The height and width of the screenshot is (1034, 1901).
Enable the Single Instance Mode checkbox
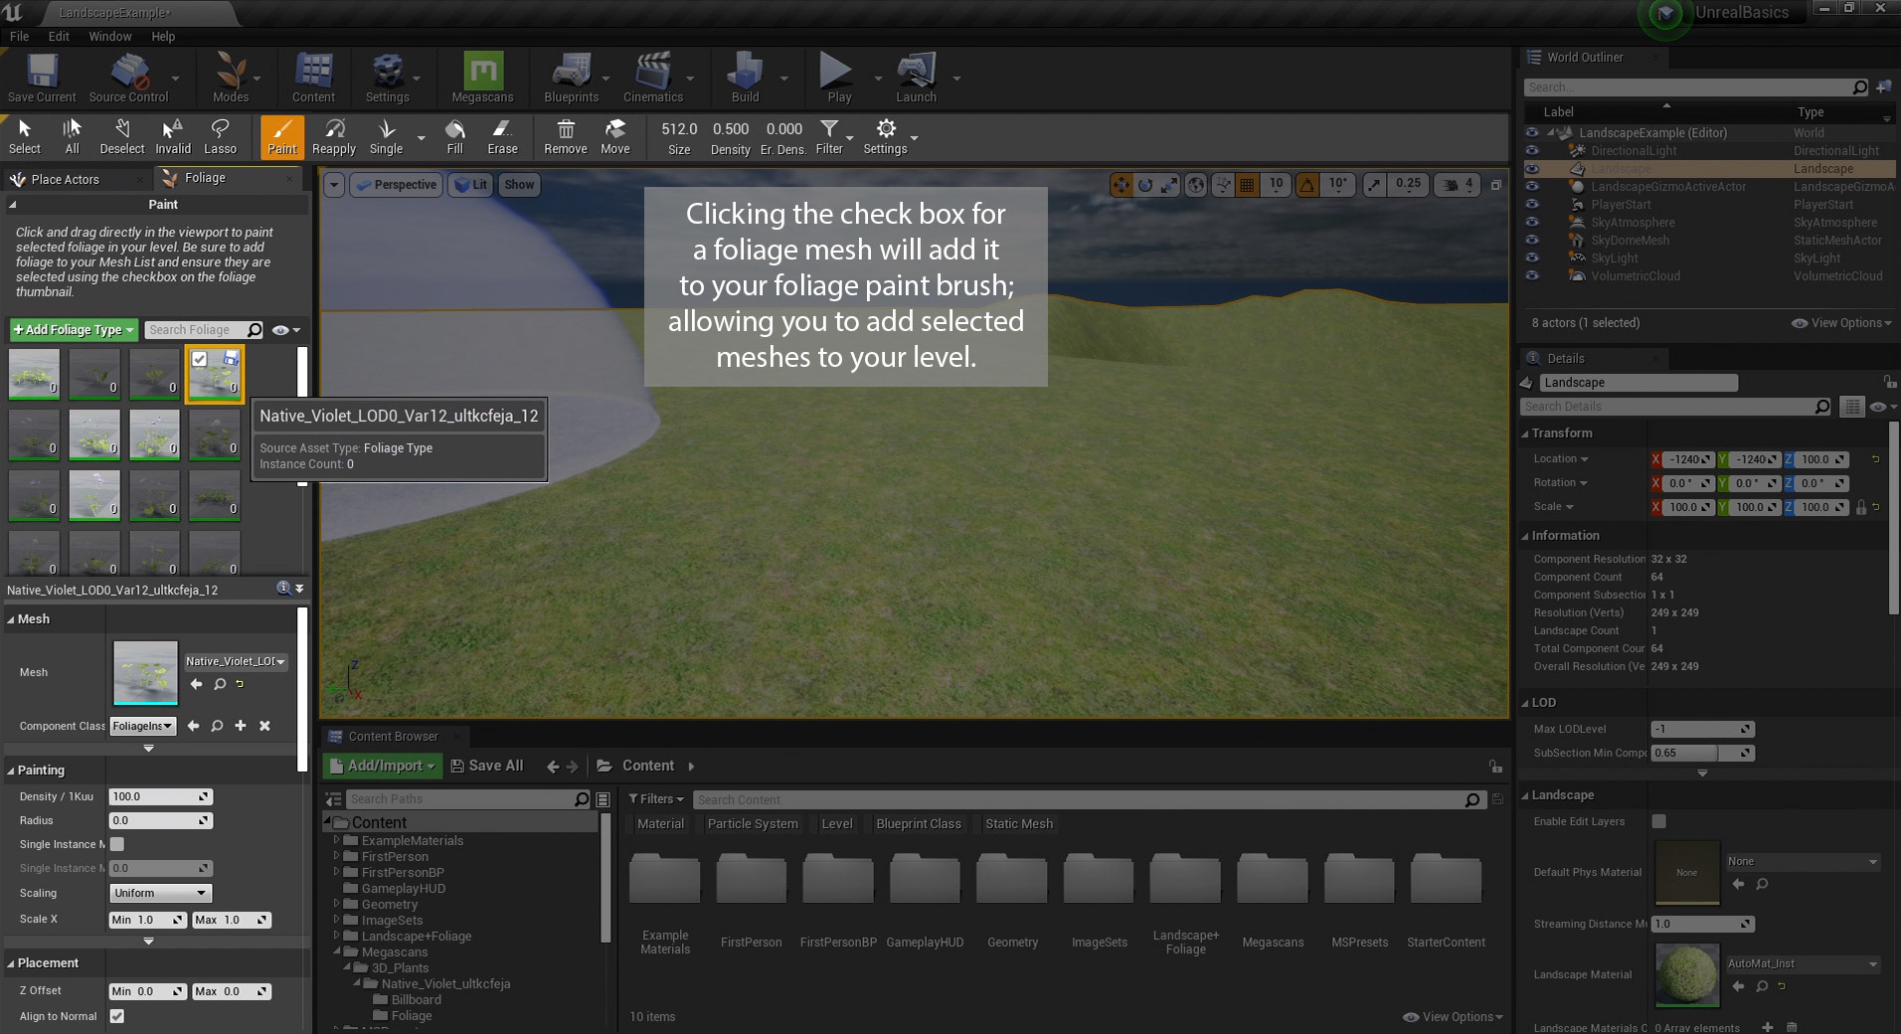(x=117, y=844)
